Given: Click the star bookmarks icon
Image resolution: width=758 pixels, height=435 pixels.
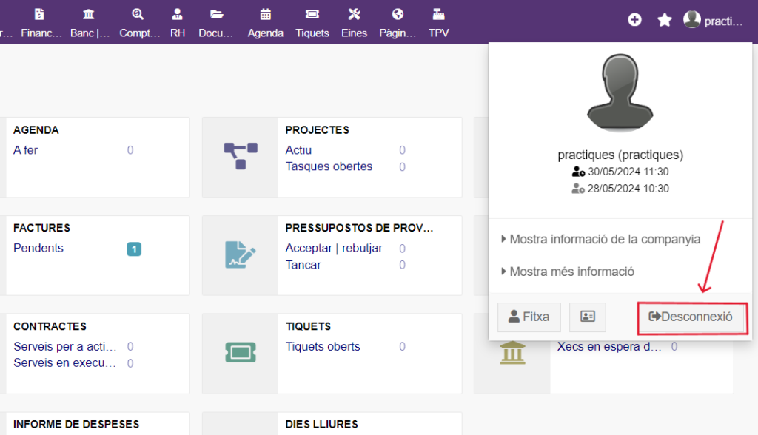Looking at the screenshot, I should click(665, 20).
